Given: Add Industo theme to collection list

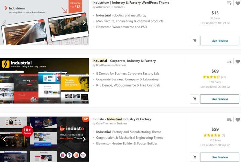Looking at the screenshot, I should pos(229,120).
